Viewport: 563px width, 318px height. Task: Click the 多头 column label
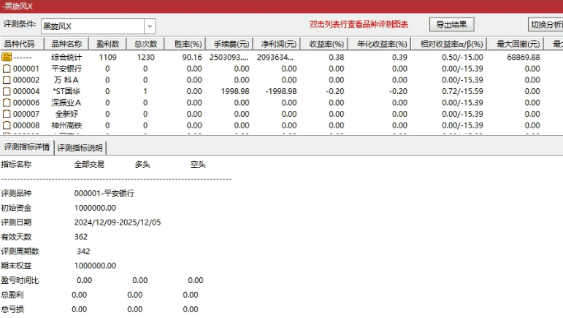(x=142, y=165)
